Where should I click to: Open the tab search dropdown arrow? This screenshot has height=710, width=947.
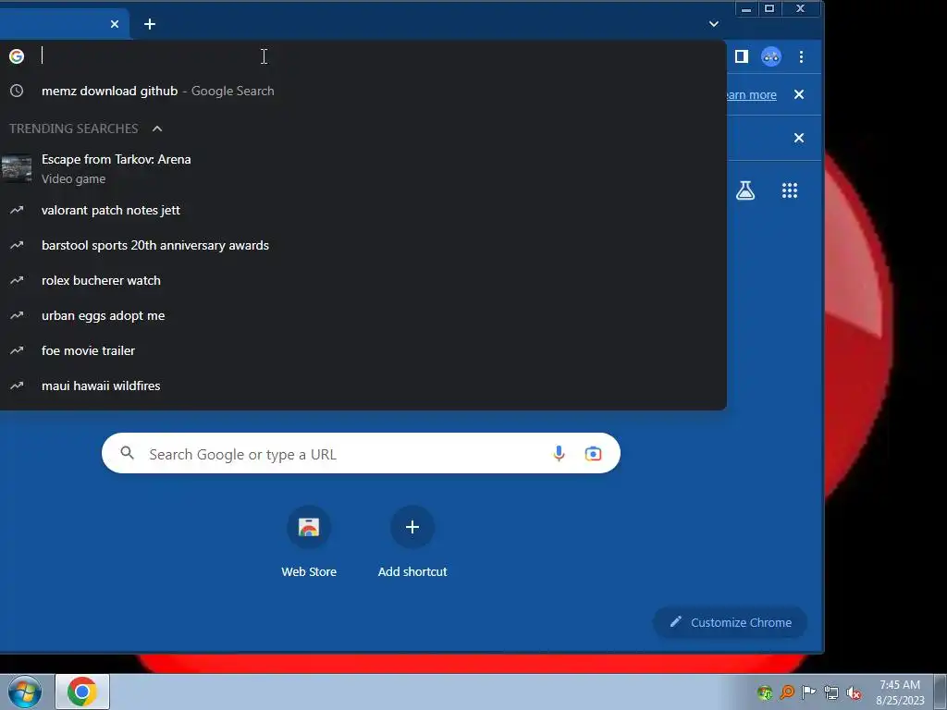tap(714, 24)
